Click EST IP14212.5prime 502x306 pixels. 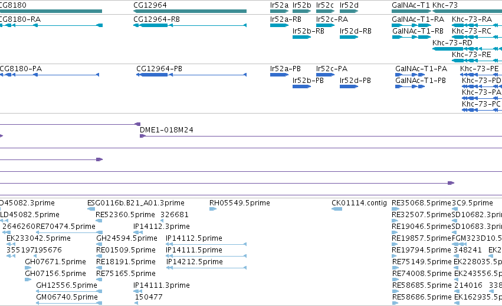[x=194, y=262]
